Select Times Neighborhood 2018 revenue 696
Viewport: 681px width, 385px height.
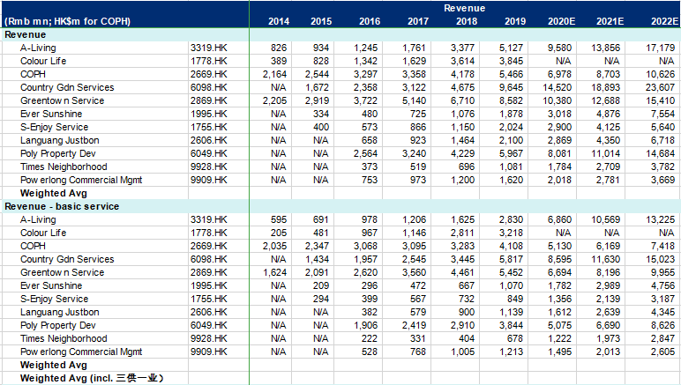coord(466,167)
